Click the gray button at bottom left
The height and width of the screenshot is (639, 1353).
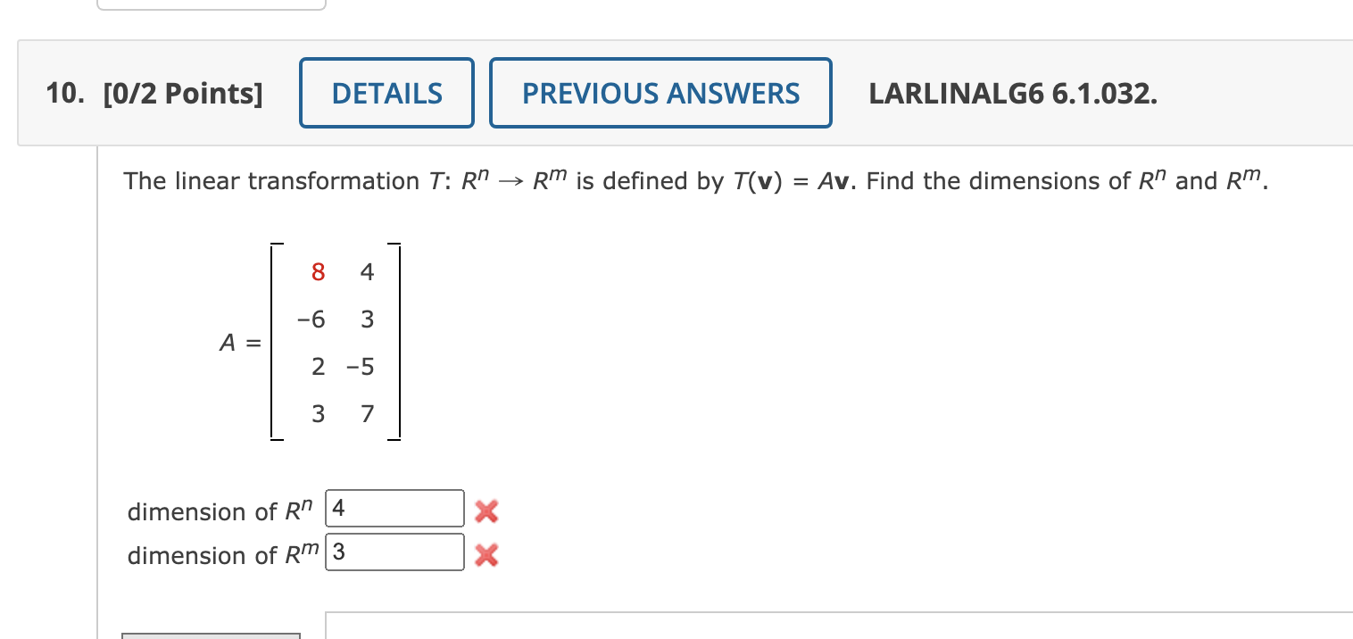[x=210, y=635]
